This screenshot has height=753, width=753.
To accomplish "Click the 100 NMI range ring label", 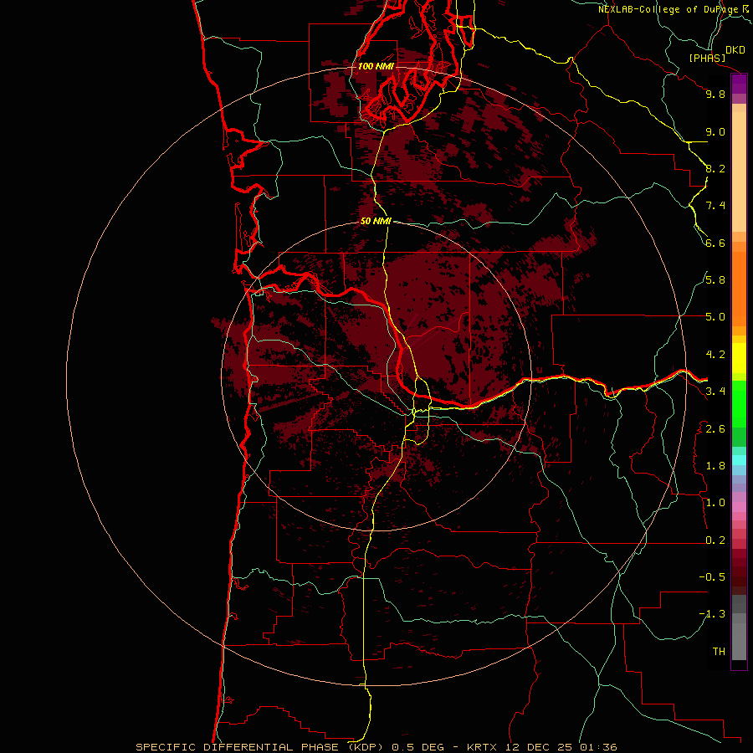I will (376, 66).
